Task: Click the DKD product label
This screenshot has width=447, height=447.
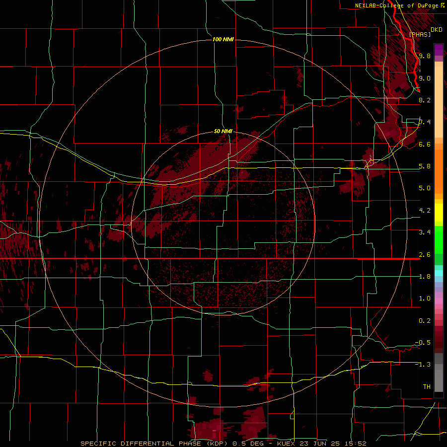Action: coord(436,29)
